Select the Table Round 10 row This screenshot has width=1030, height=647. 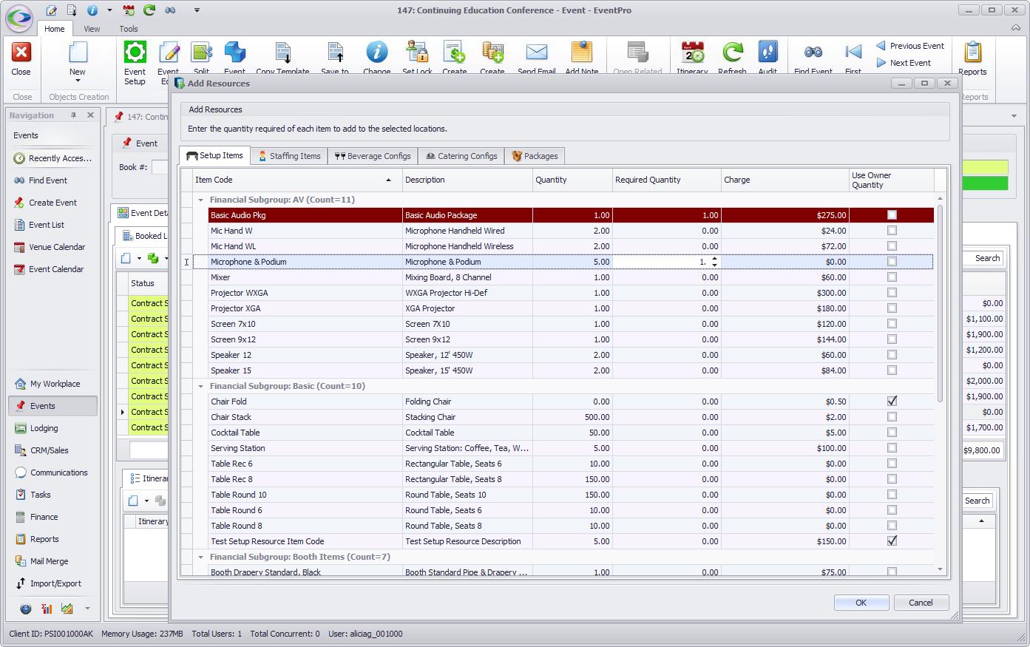click(x=563, y=495)
